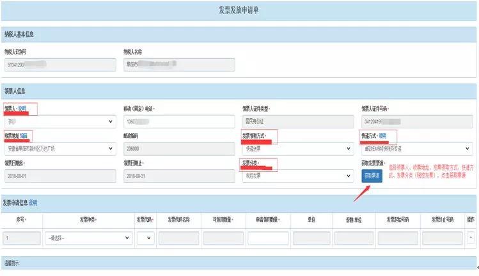Click the 份数/单位 field in row 1
479x276 pixels.
point(354,238)
